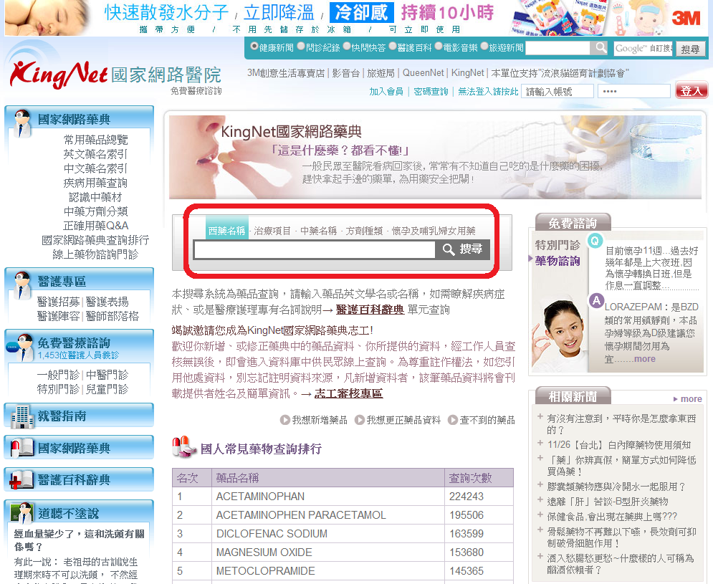
Task: Click the doctor icon beside 醫護專區
Action: pos(21,284)
